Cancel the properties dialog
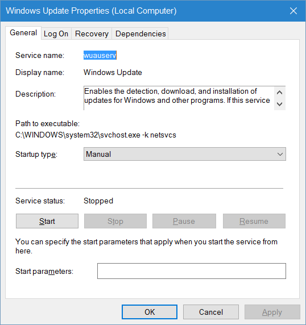The width and height of the screenshot is (306, 325). pyautogui.click(x=211, y=312)
